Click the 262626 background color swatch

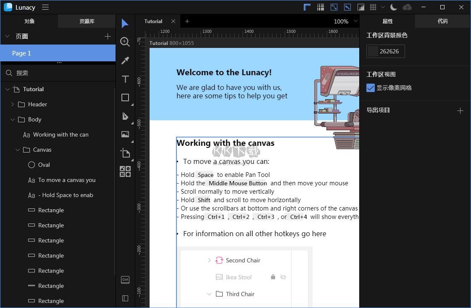click(373, 51)
